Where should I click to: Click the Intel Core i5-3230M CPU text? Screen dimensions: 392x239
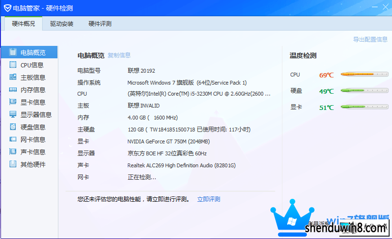[x=199, y=94]
